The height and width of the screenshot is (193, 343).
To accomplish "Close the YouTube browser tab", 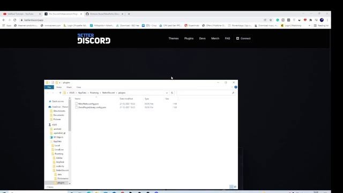I will coord(40,14).
